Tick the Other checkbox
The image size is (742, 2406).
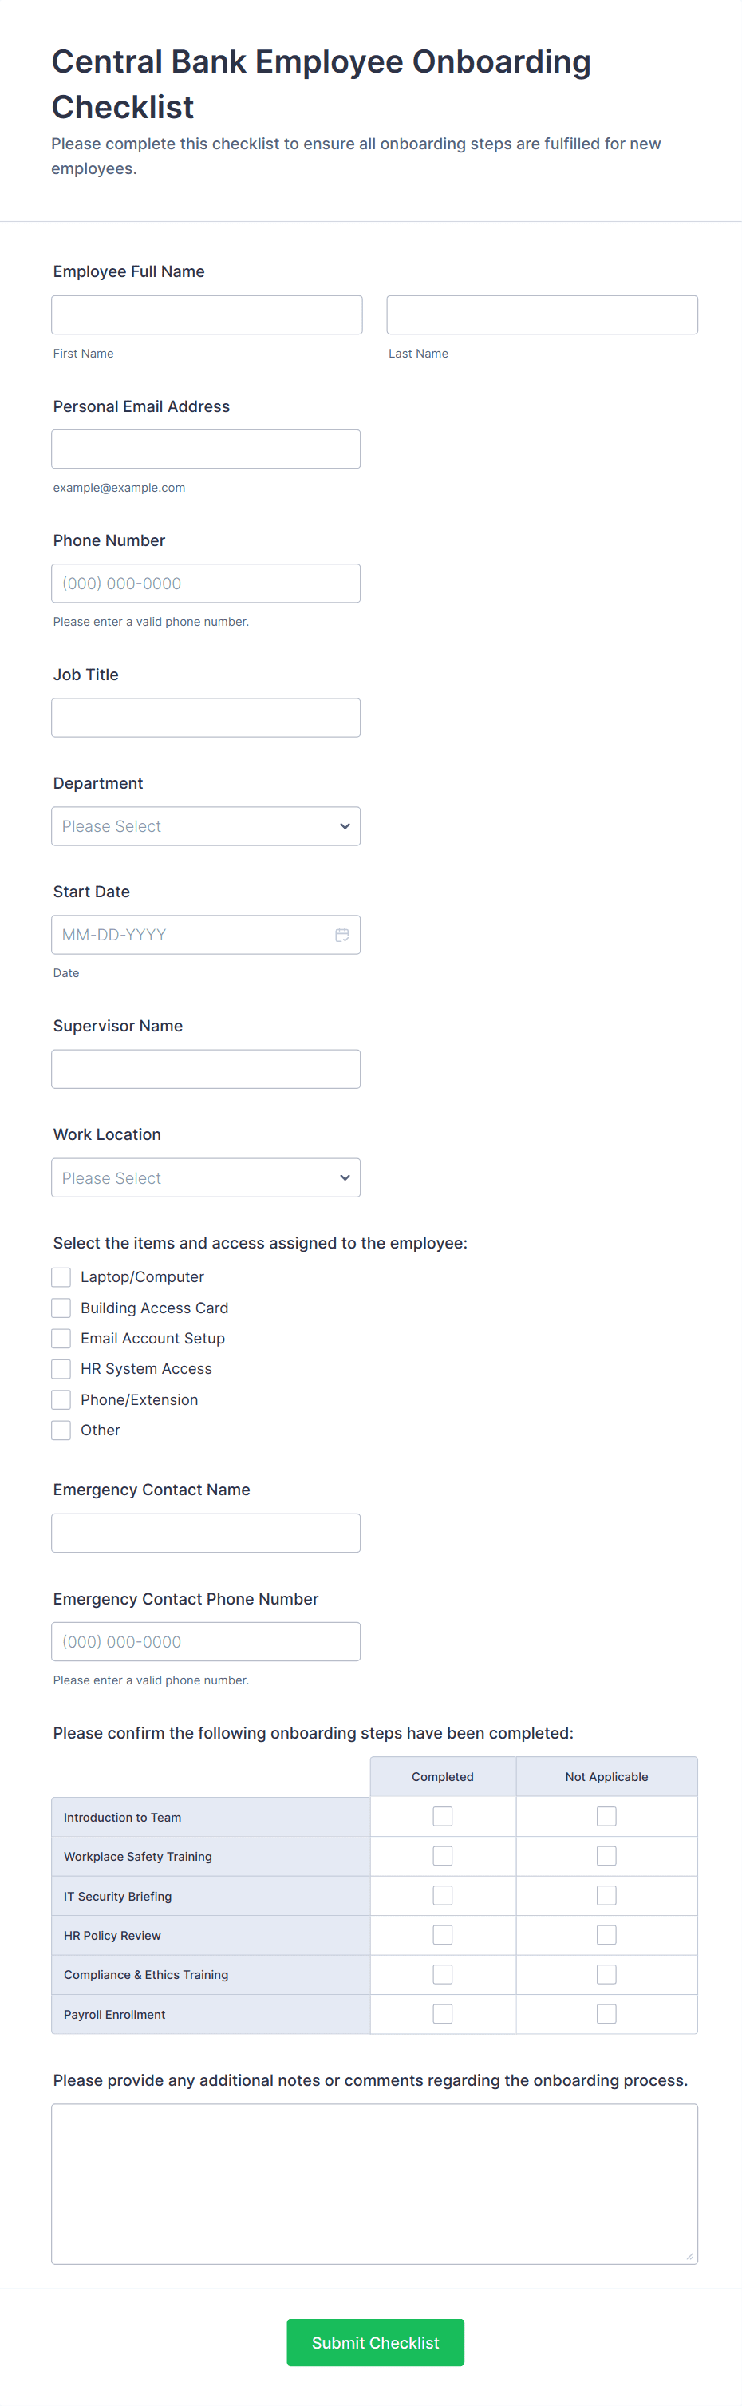click(x=61, y=1430)
